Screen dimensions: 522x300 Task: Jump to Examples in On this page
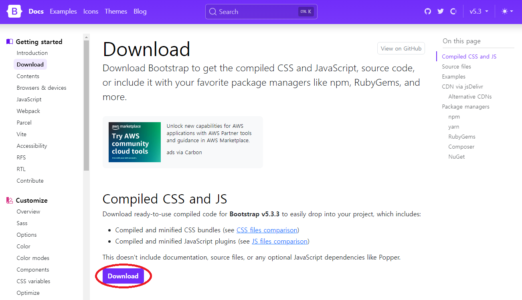coord(453,77)
